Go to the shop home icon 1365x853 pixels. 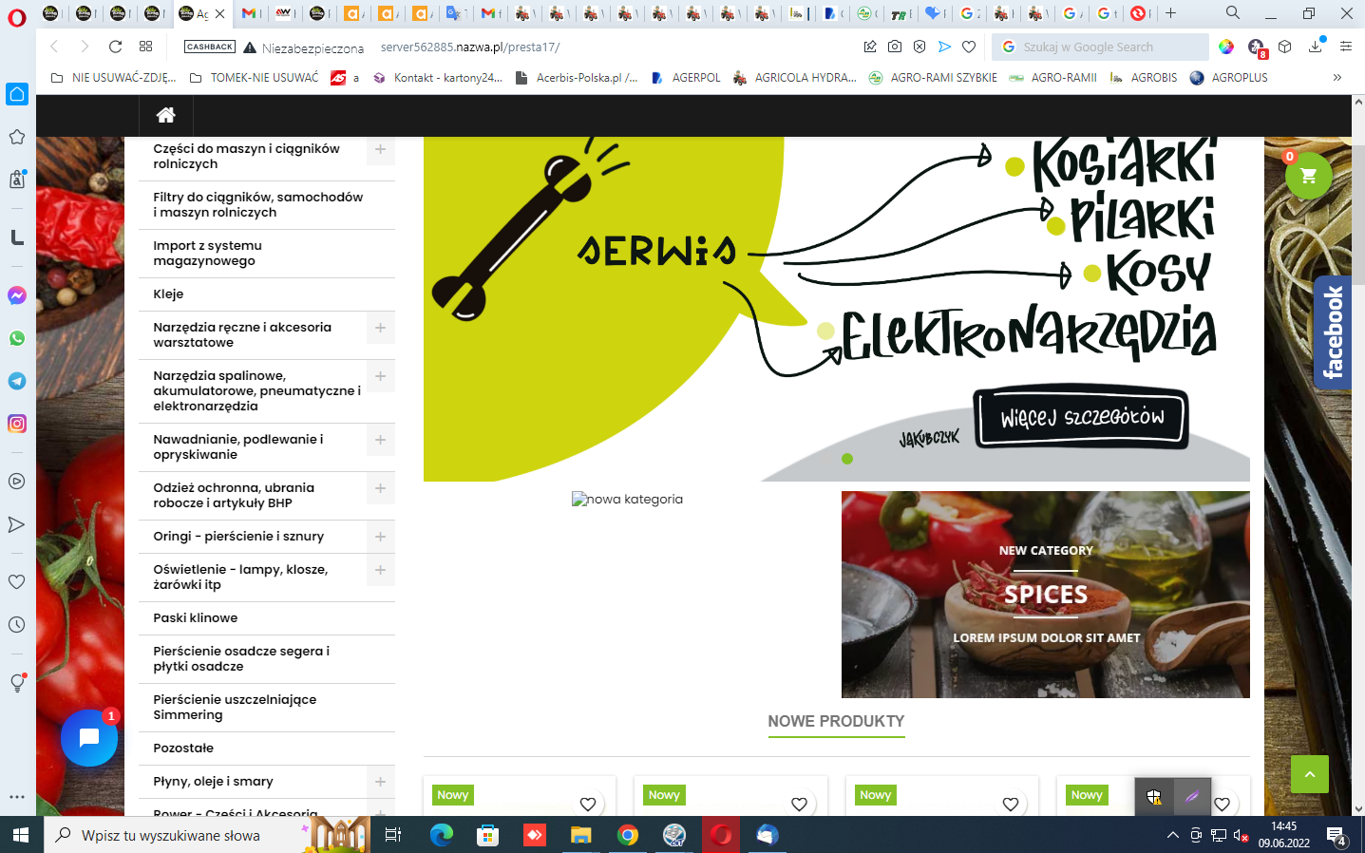tap(165, 115)
